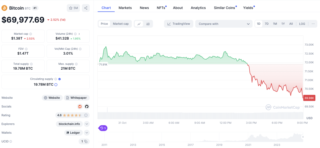Select the Market cap toggle
This screenshot has width=320, height=148.
point(121,24)
